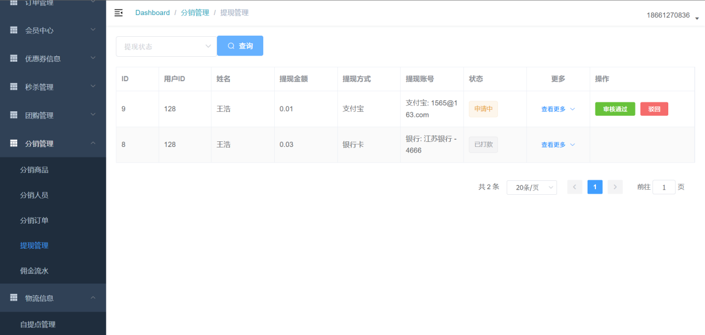The image size is (705, 335).
Task: Click the grid icon beside 优惠券信息
Action: [x=14, y=58]
